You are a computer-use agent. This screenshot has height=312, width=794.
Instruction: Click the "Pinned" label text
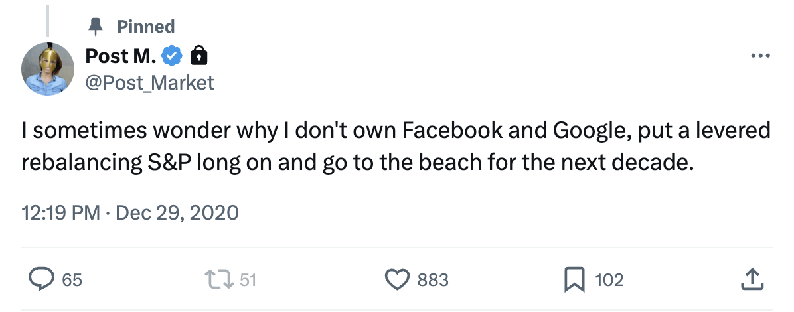(145, 27)
